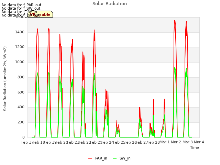Screen dimensions: 220x165
Task: Toggle the SW_in legend entry
Action: (122, 158)
